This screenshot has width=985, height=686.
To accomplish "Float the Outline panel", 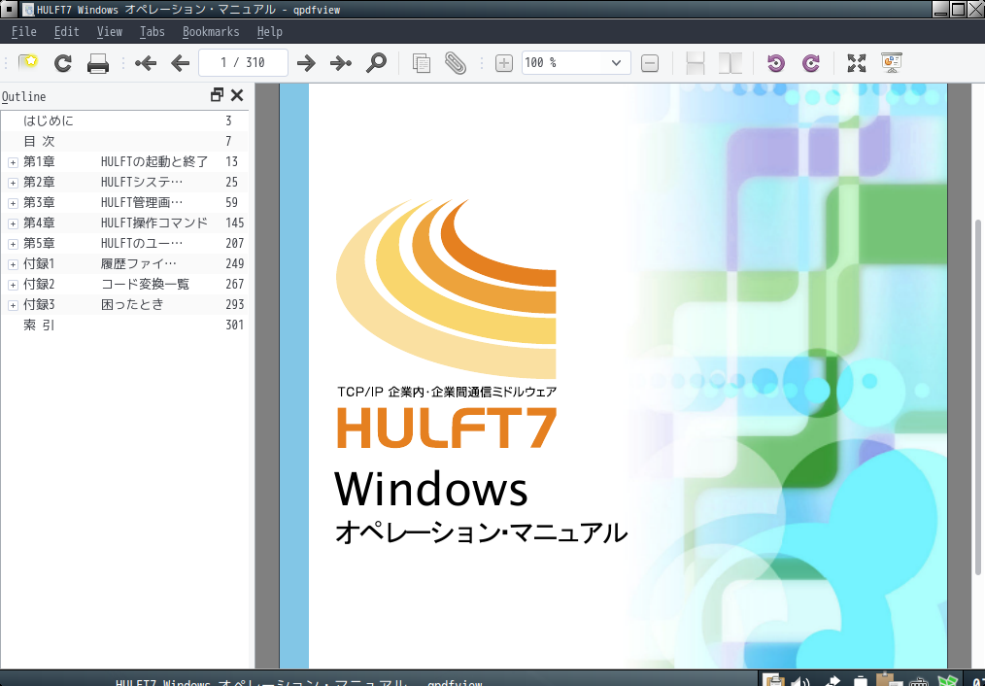I will (x=217, y=95).
